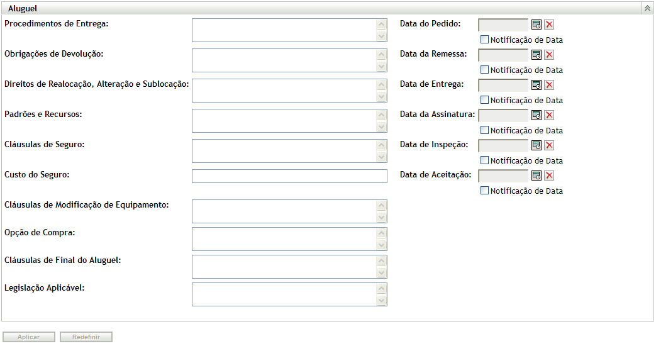This screenshot has height=346, width=656.
Task: Open calendar picker for Data da Remessa
Action: (536, 55)
